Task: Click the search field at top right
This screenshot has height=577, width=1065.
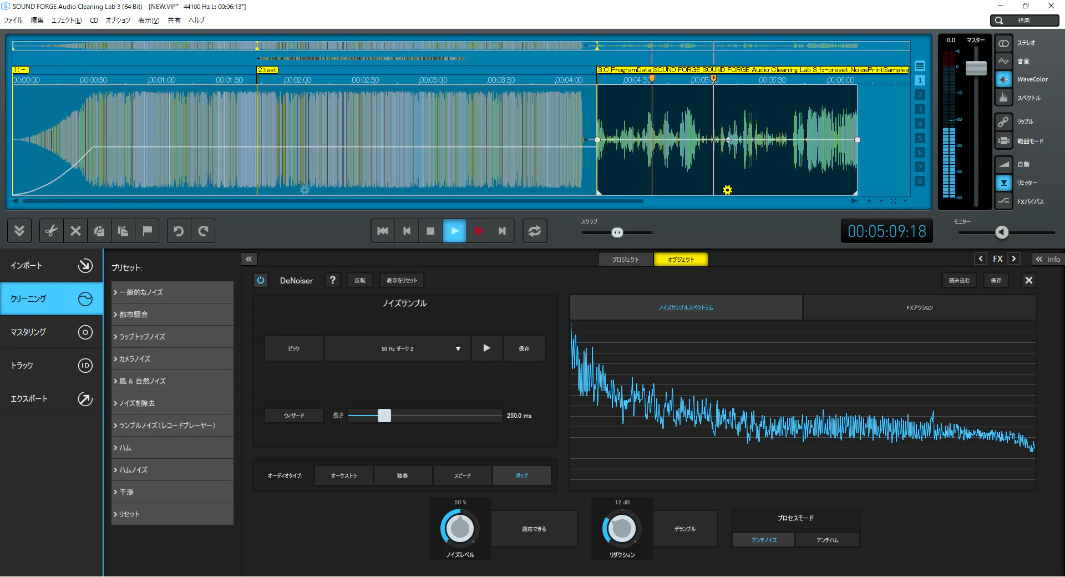Action: click(1025, 21)
